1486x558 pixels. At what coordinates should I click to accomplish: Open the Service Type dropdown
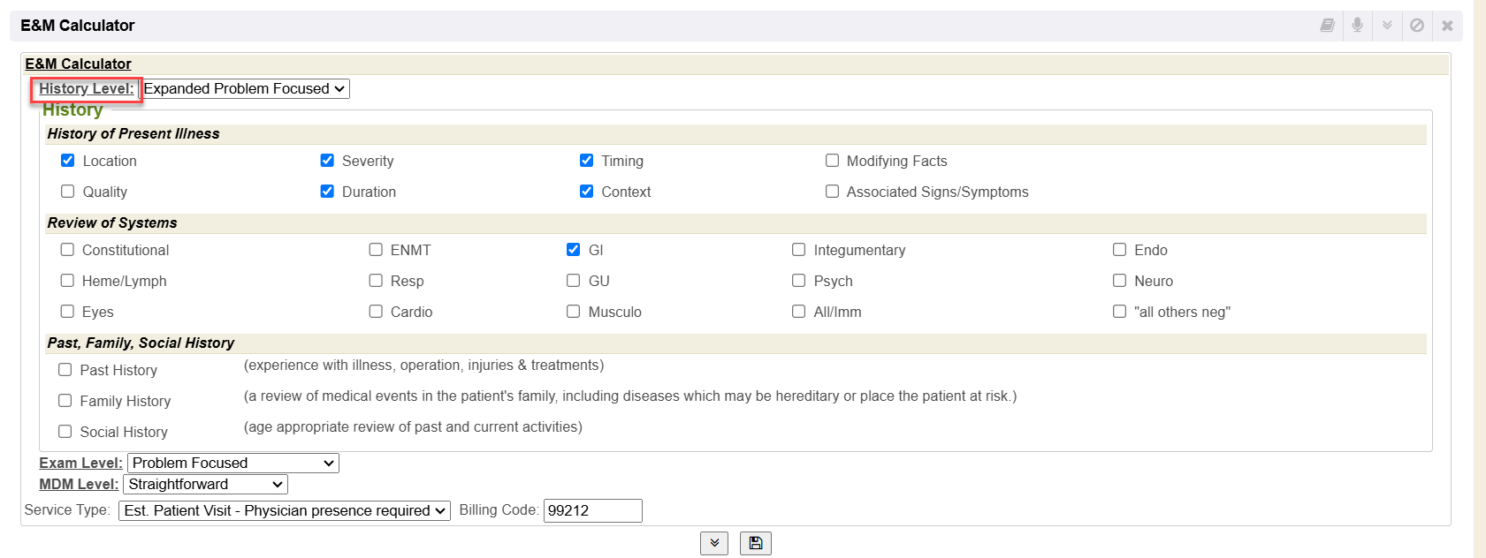coord(285,511)
